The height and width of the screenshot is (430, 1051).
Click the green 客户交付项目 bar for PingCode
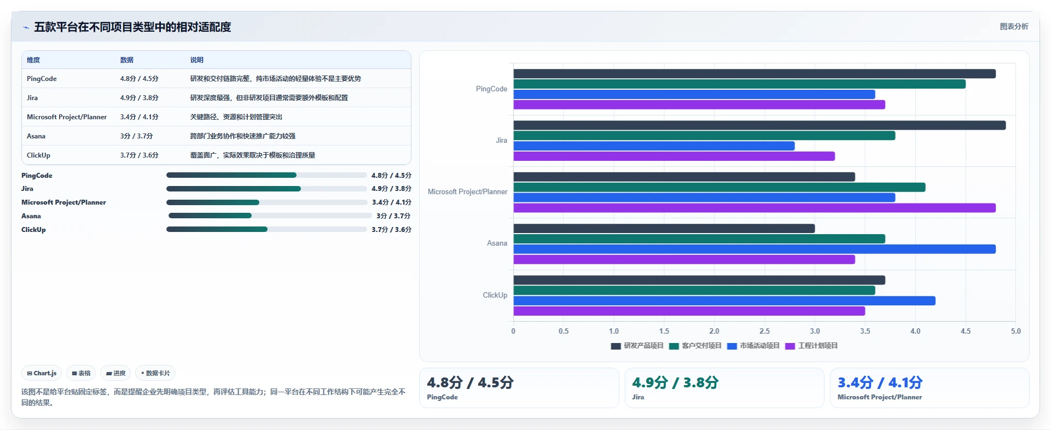(x=739, y=84)
